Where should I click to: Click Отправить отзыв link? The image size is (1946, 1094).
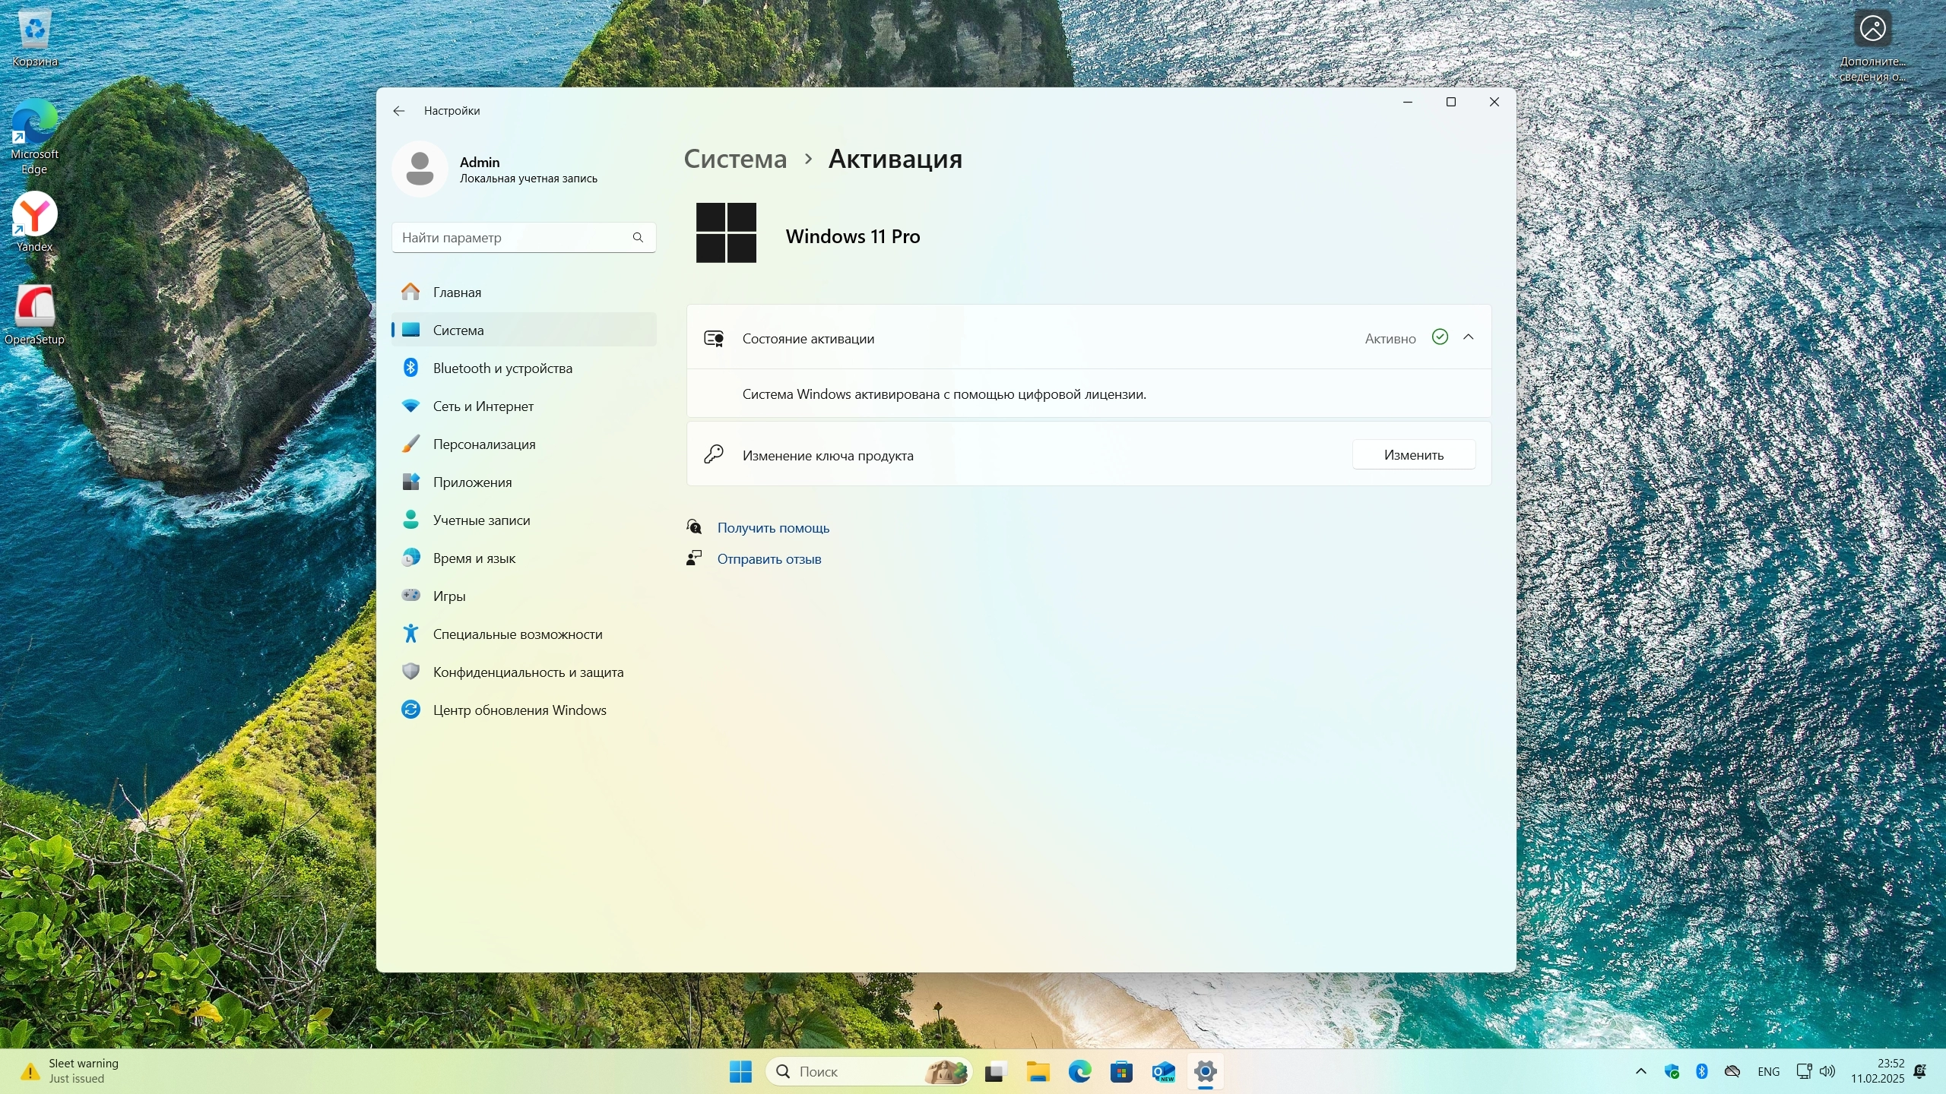click(769, 559)
